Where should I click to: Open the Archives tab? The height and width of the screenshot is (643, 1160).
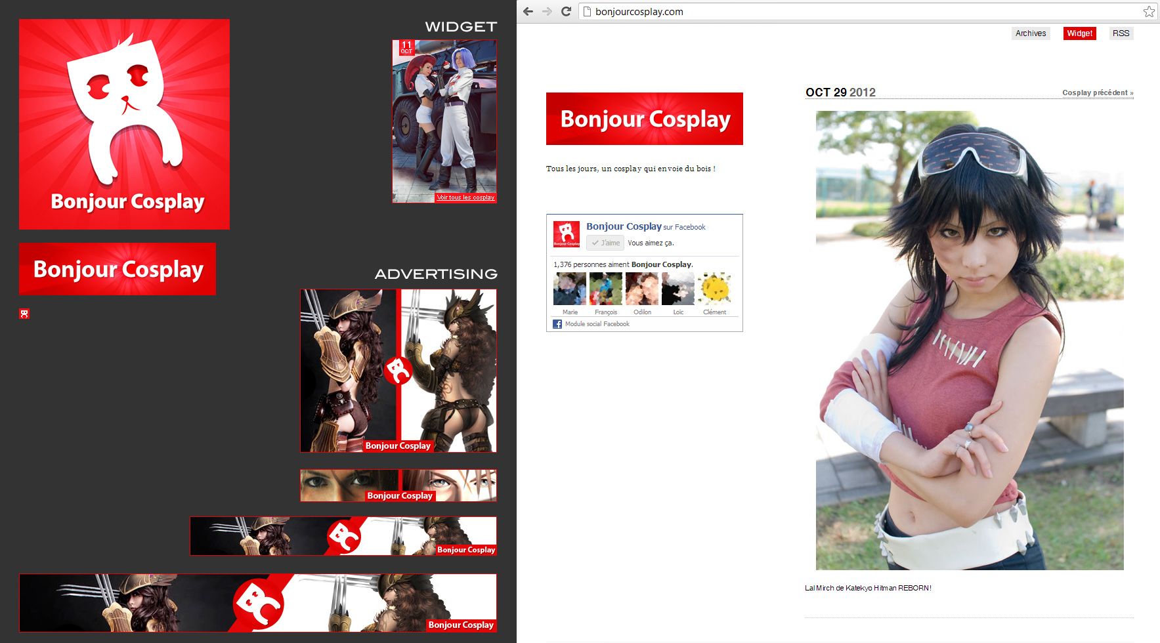pyautogui.click(x=1031, y=33)
